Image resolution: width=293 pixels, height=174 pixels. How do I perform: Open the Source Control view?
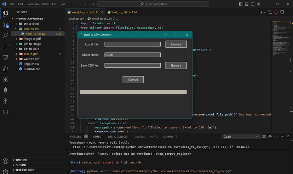(x=5, y=25)
